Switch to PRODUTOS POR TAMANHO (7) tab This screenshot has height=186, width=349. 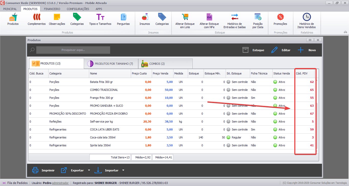(111, 64)
